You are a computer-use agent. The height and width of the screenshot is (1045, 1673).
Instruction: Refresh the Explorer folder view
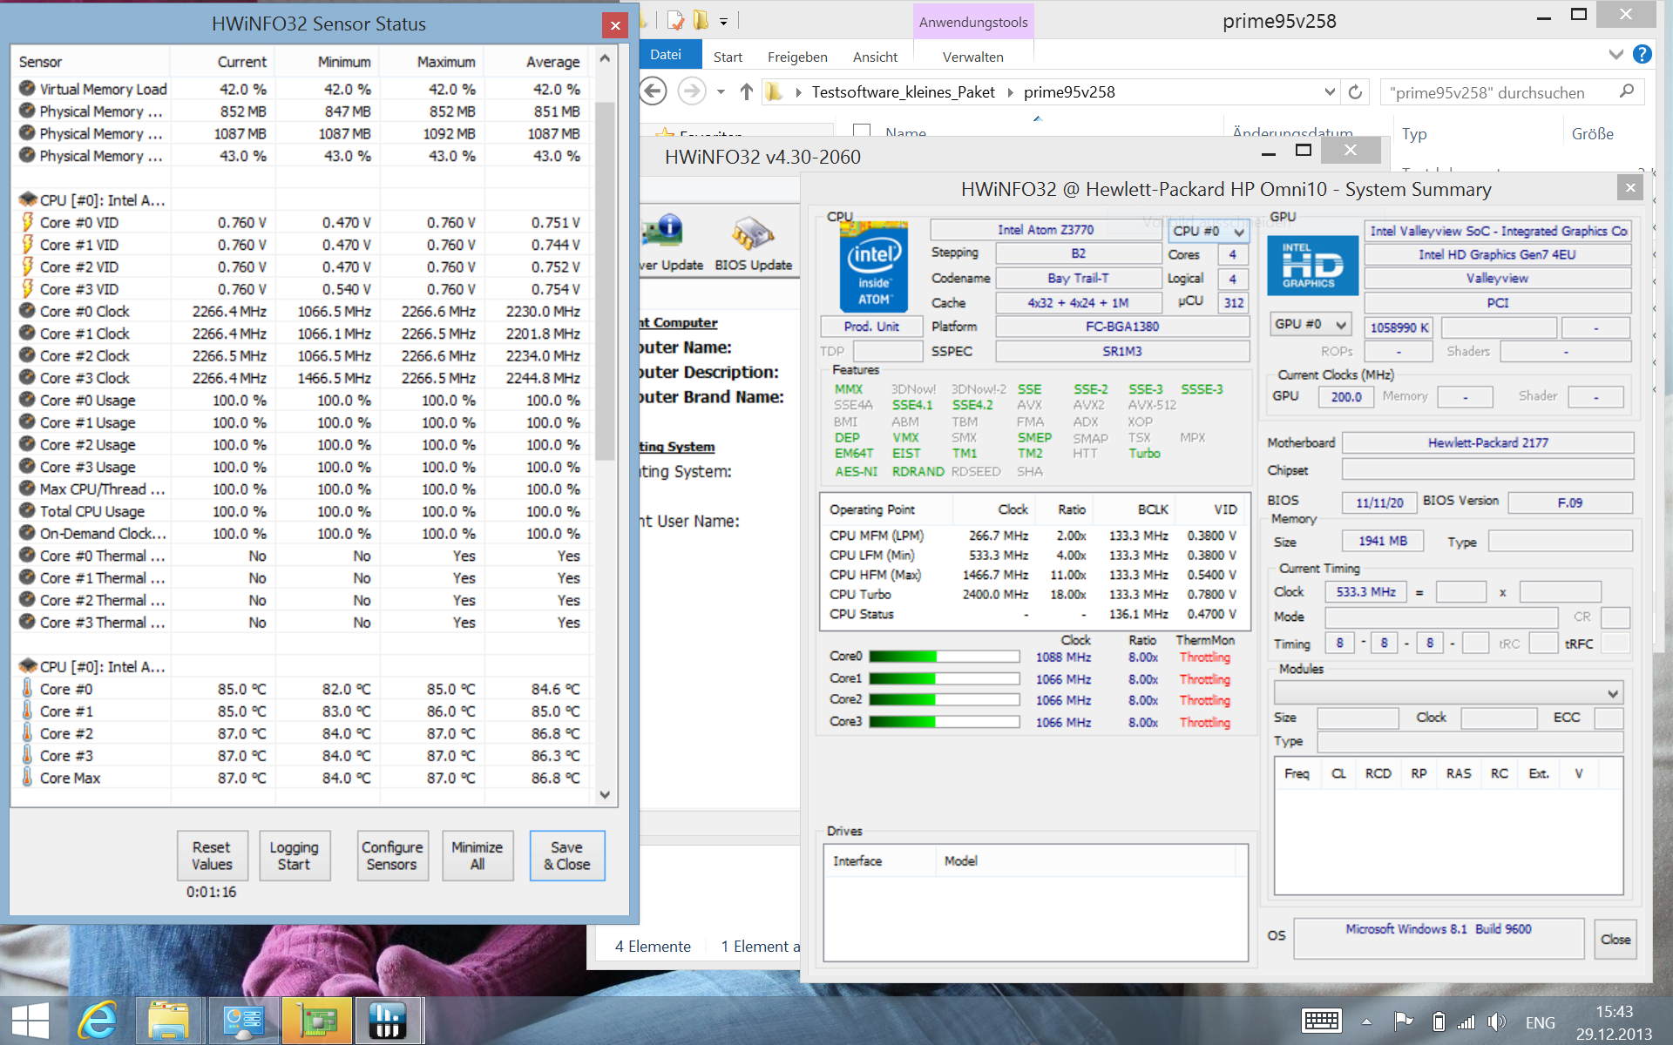point(1355,92)
